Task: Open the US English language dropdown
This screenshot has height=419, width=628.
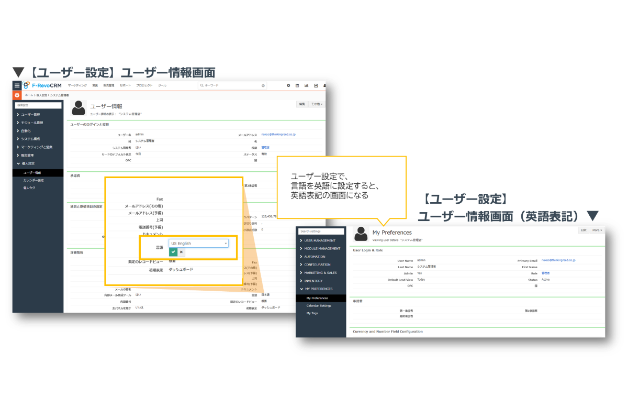Action: click(x=198, y=244)
